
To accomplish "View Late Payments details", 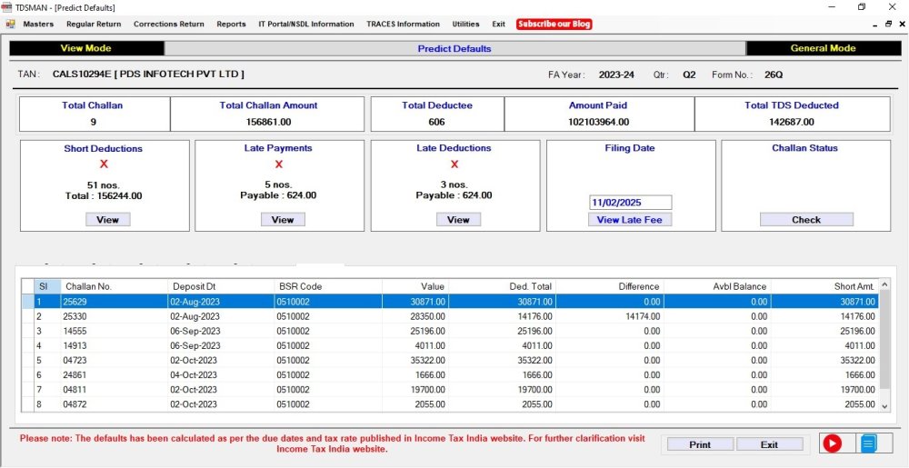I will point(283,220).
